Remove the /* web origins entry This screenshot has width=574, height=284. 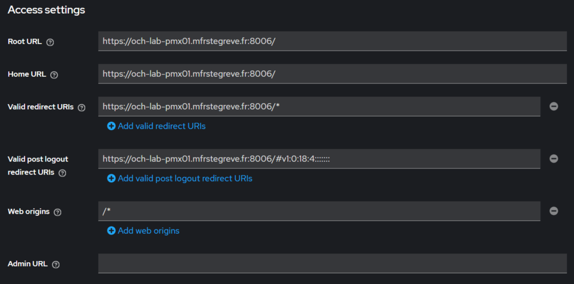click(x=553, y=211)
